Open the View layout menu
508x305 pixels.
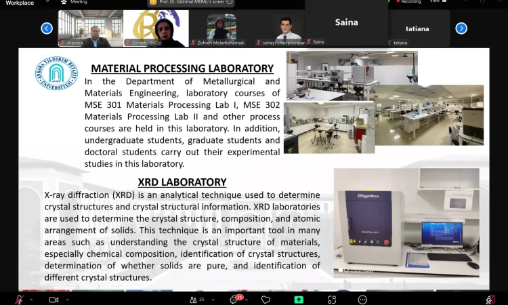click(438, 1)
